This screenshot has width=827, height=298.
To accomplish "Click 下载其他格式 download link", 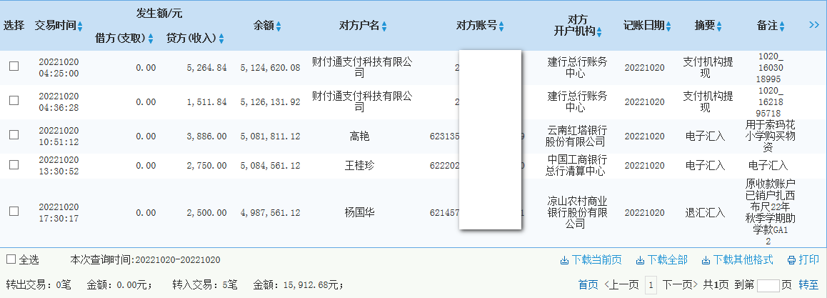I will (737, 260).
